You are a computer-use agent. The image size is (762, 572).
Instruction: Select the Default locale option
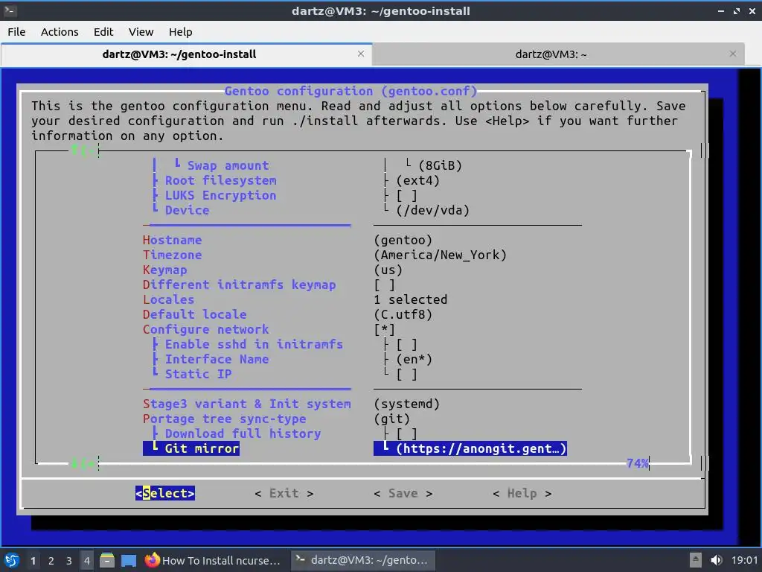(x=194, y=315)
